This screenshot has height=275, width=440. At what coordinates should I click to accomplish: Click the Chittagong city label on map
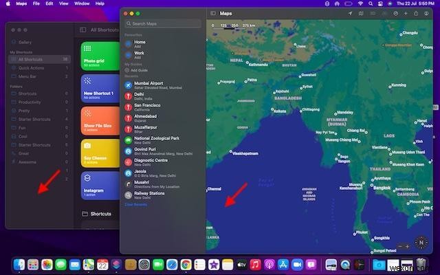(x=311, y=109)
